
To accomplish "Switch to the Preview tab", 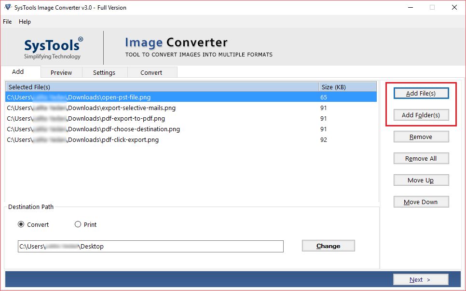I will (x=61, y=72).
